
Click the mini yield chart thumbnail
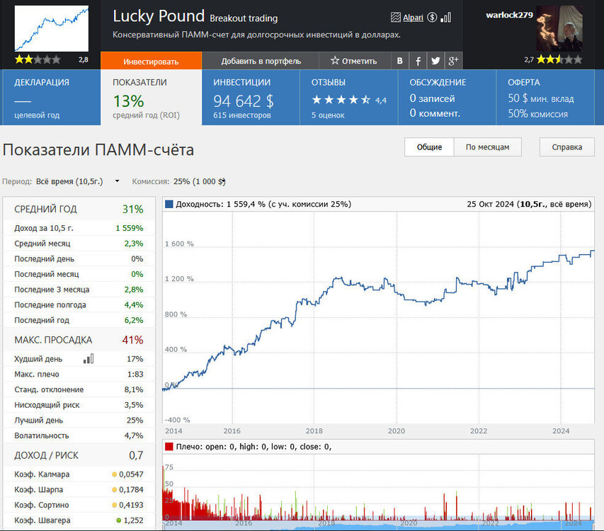(52, 28)
